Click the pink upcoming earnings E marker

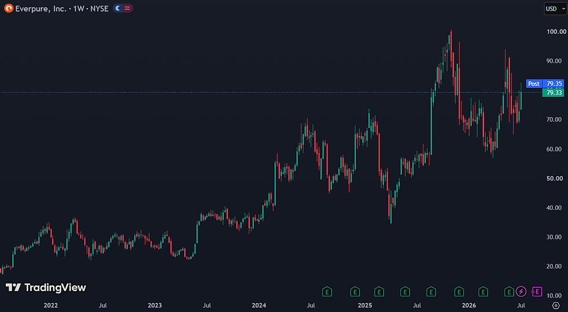537,291
